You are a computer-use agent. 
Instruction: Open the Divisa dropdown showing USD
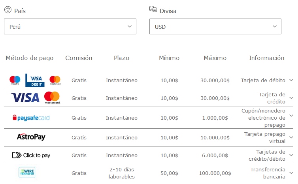pos(215,26)
